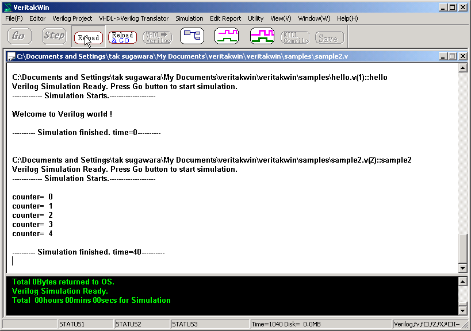Image resolution: width=471 pixels, height=331 pixels.
Task: Open the Help(H) menu
Action: (x=347, y=18)
